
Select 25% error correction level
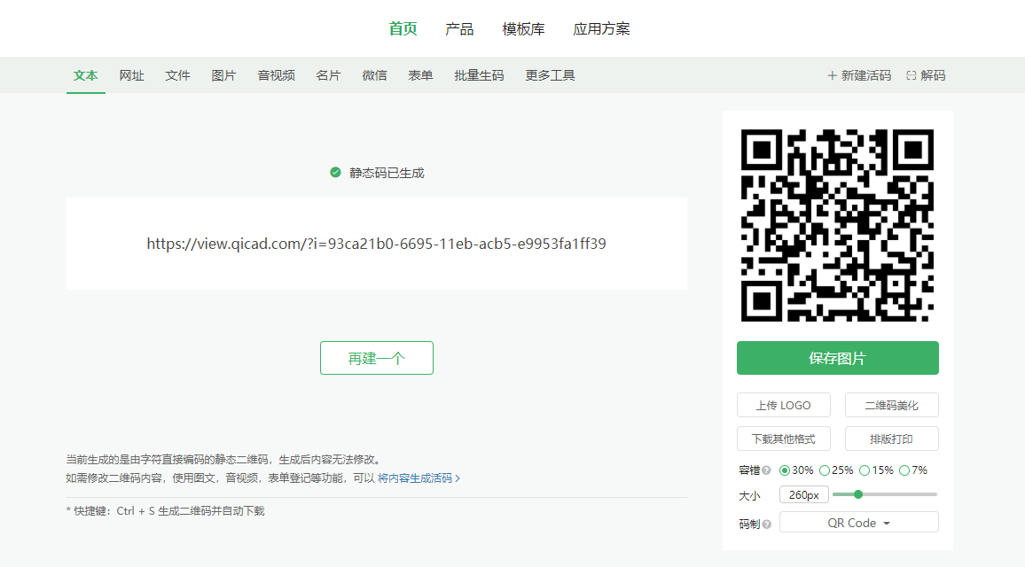(x=825, y=470)
